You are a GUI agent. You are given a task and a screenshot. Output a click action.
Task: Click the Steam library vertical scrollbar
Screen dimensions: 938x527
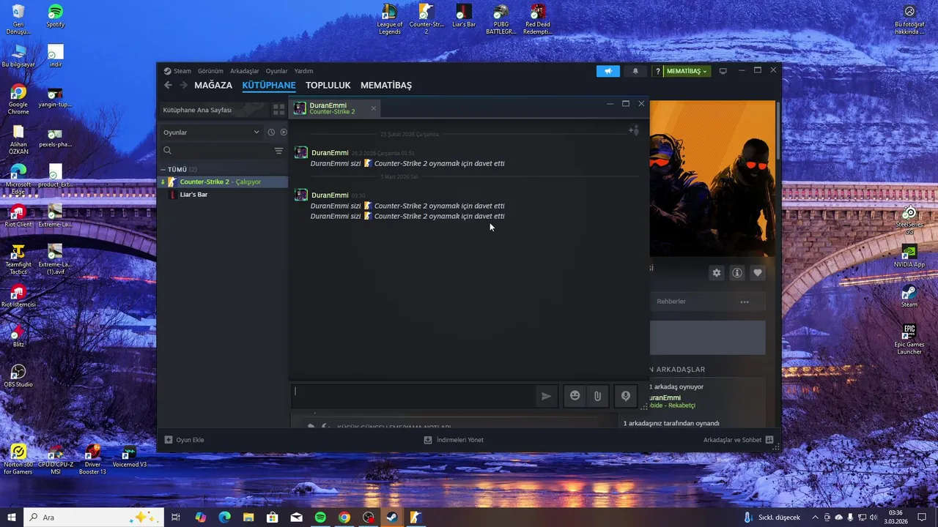click(778, 132)
